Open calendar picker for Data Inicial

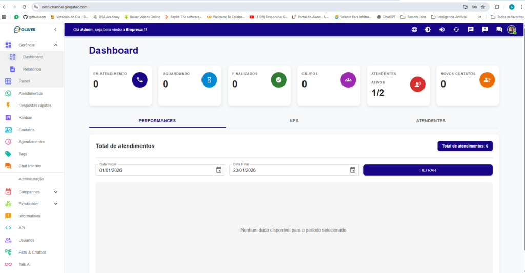tap(219, 170)
